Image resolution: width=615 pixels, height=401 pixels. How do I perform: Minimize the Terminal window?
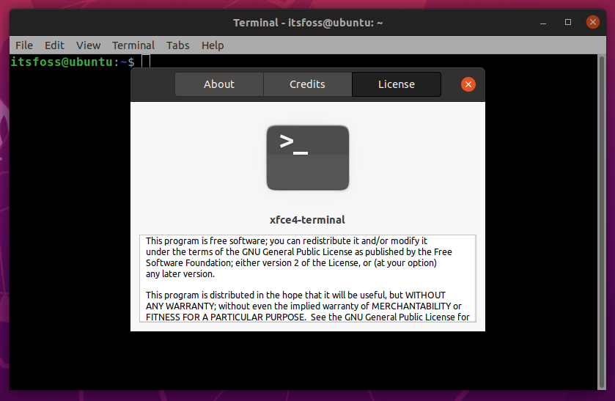tap(545, 23)
